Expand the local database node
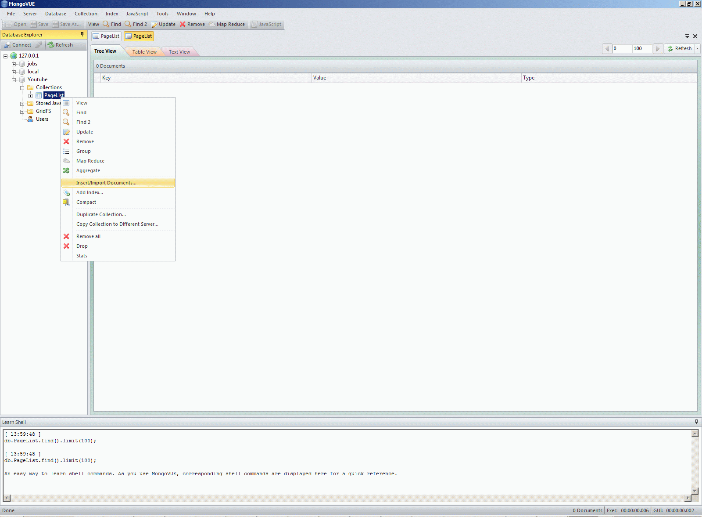The height and width of the screenshot is (517, 702). coord(14,72)
